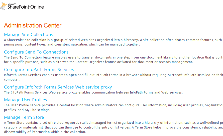Image resolution: width=223 pixels, height=136 pixels.
Task: Open InfoPath Forms Services Web service proxy link
Action: click(58, 87)
